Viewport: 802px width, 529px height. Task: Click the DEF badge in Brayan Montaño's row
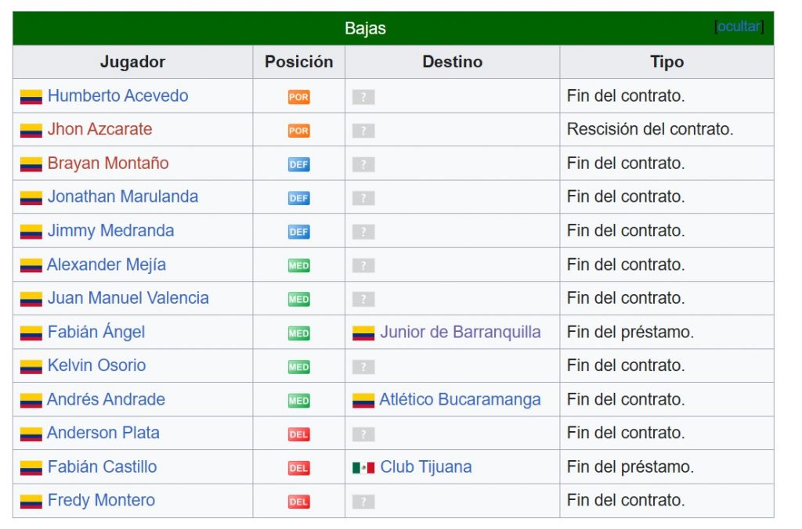click(x=298, y=164)
